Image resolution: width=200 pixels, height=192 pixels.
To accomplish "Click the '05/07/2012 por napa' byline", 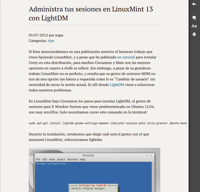I will (x=46, y=35).
